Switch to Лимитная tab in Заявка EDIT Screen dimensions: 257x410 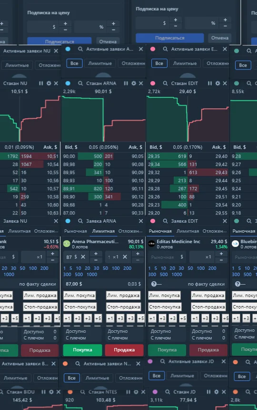point(188,231)
